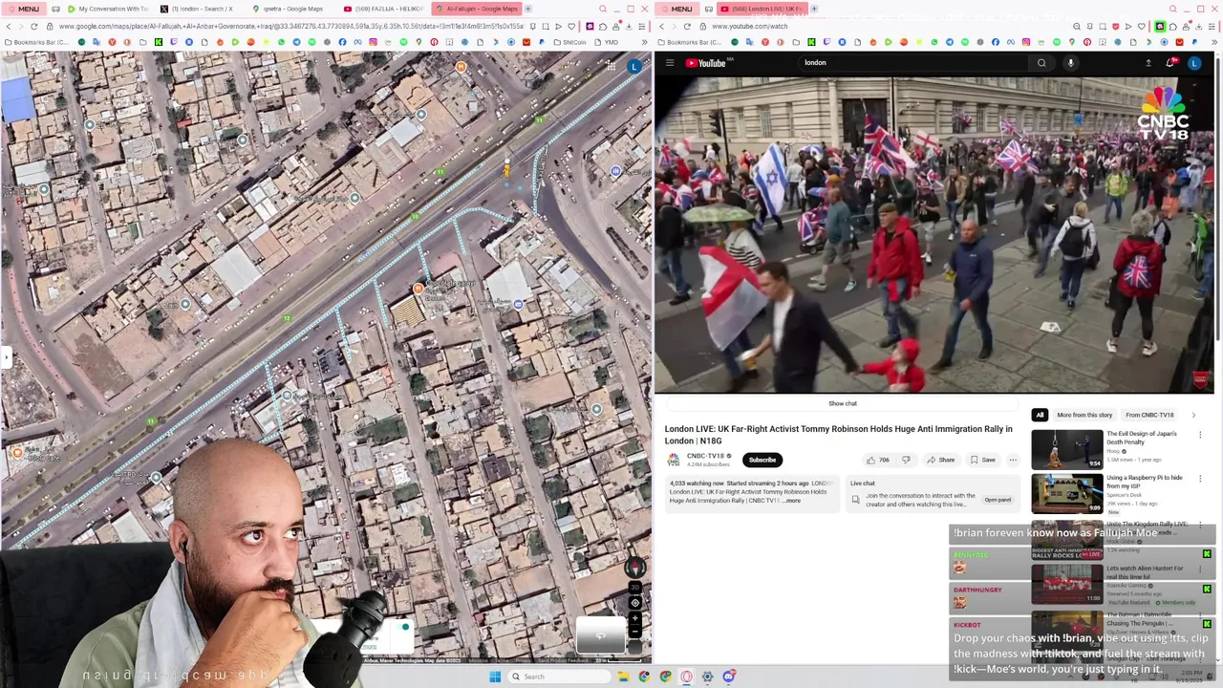The image size is (1223, 688).
Task: Open MENU in the right browser window
Action: tap(676, 9)
